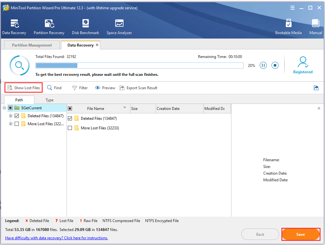The width and height of the screenshot is (325, 245).
Task: Pause the running scan
Action: click(x=263, y=65)
